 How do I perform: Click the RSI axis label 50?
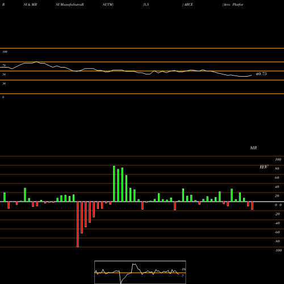click(x=4, y=74)
